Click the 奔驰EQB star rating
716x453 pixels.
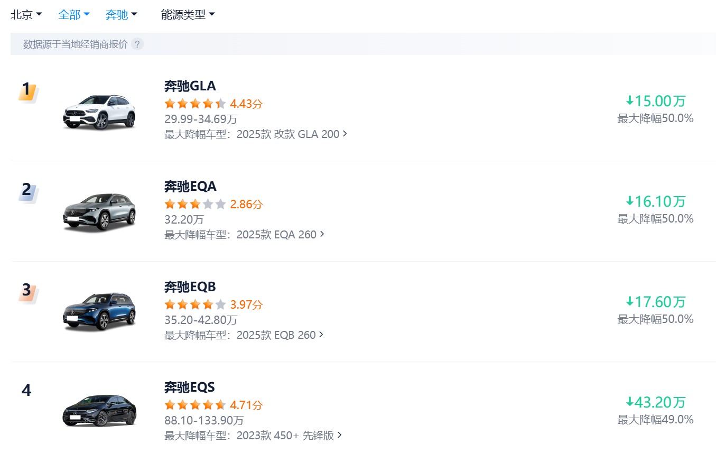195,304
